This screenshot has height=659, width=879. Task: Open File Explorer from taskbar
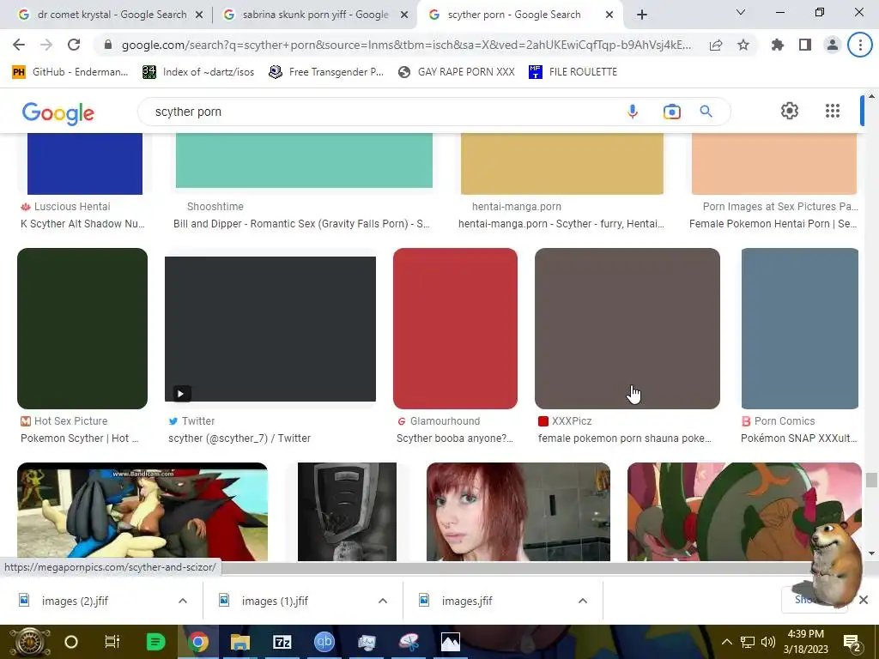pos(240,642)
